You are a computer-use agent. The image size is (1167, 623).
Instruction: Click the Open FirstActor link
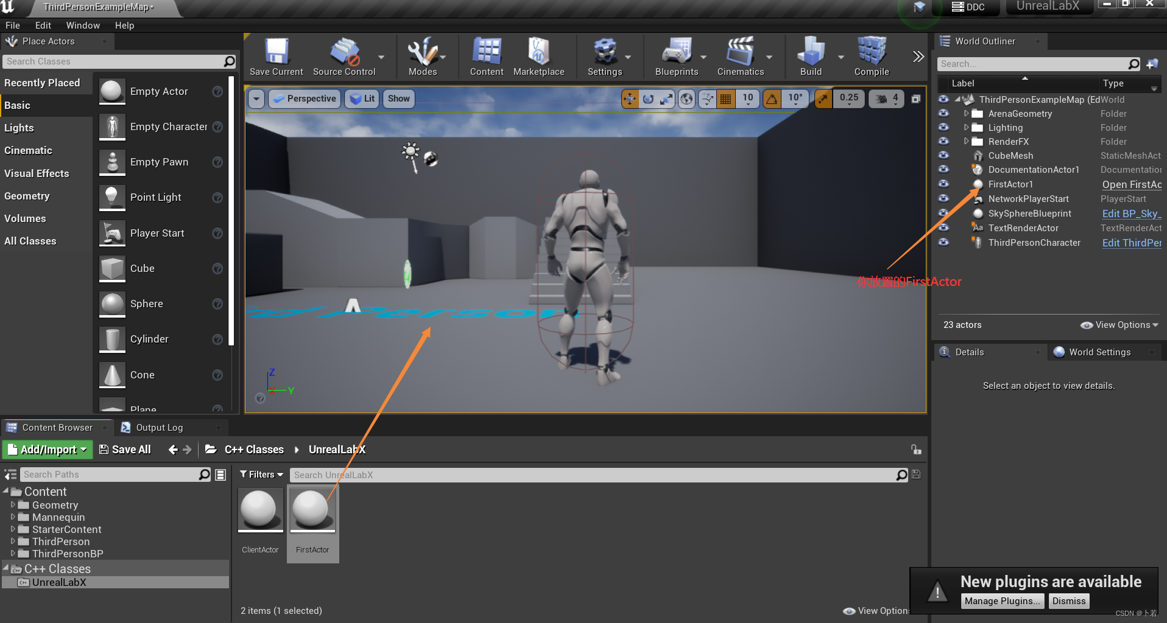coord(1132,184)
